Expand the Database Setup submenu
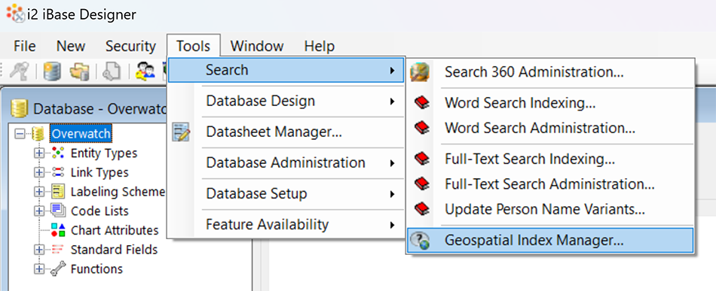Image resolution: width=716 pixels, height=291 pixels. [286, 193]
